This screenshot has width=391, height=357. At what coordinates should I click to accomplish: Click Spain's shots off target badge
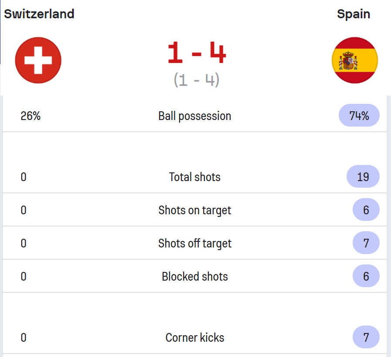tap(366, 243)
